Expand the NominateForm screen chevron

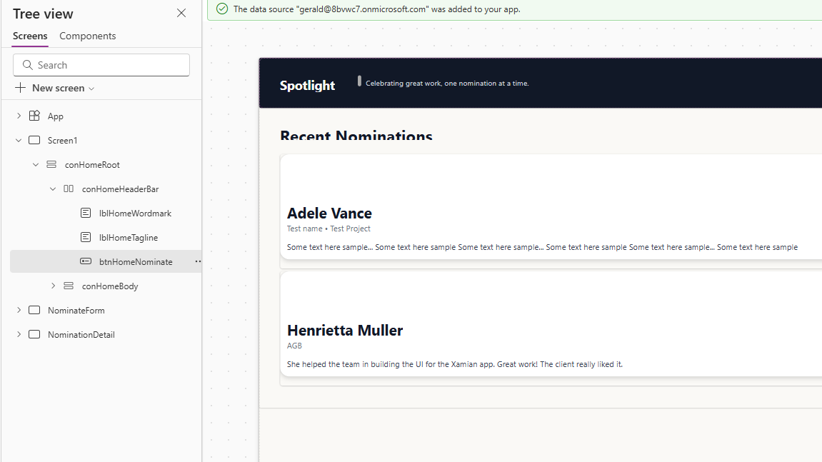click(x=19, y=310)
